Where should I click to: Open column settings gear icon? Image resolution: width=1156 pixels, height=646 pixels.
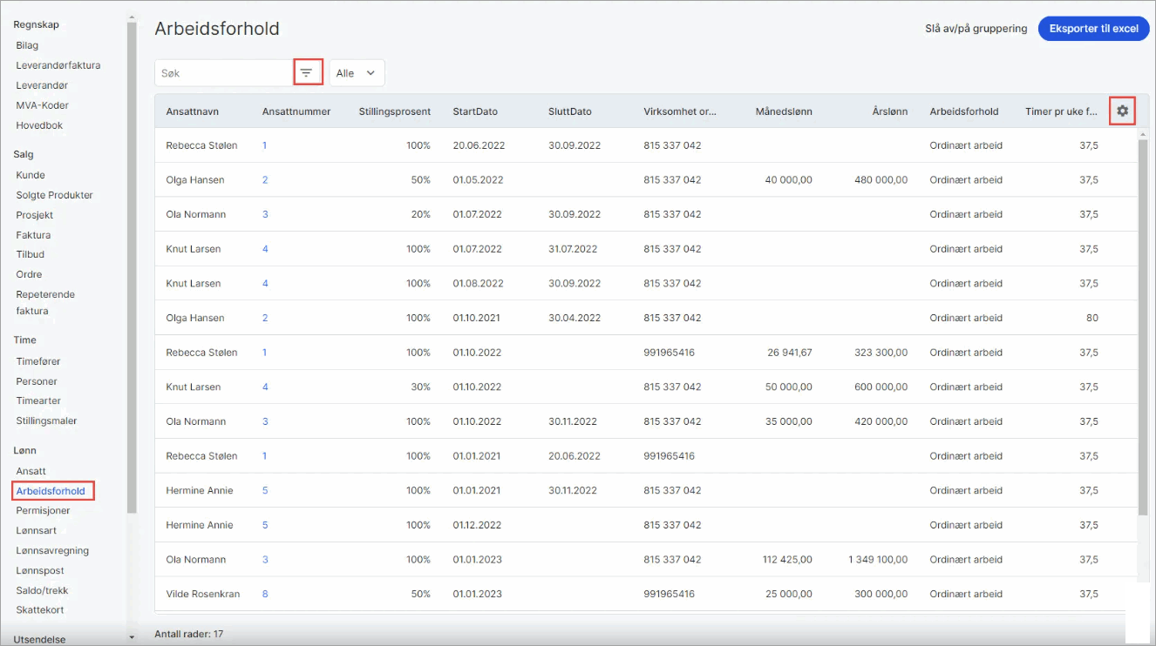coord(1122,111)
